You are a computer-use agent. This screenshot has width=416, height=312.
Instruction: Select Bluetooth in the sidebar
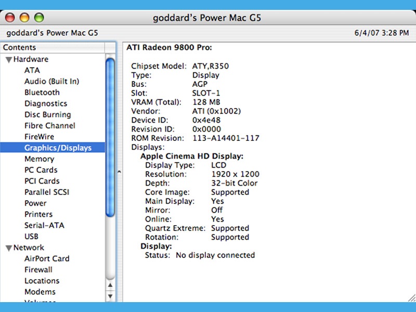tap(42, 93)
